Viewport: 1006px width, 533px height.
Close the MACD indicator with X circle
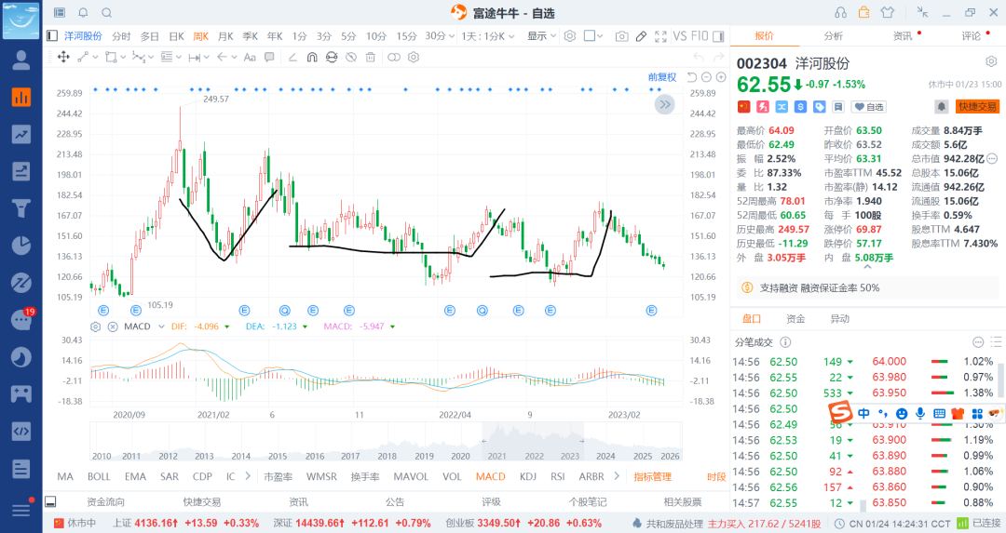(113, 326)
